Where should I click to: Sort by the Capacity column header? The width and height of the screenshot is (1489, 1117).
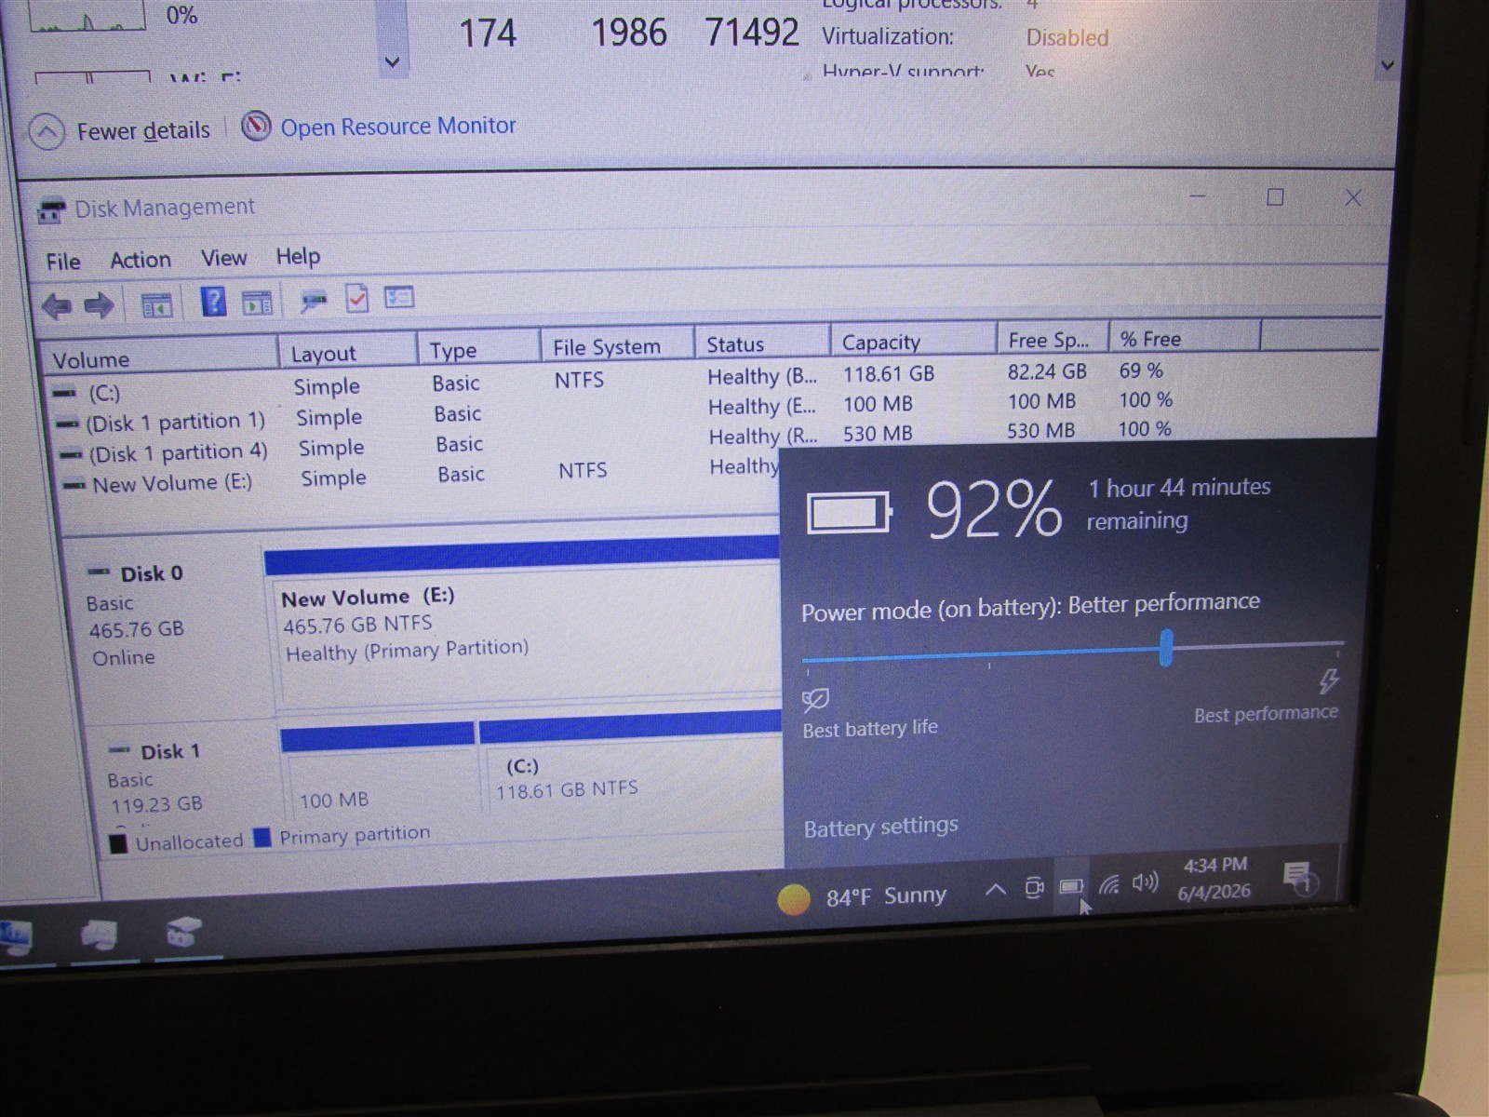(x=913, y=342)
